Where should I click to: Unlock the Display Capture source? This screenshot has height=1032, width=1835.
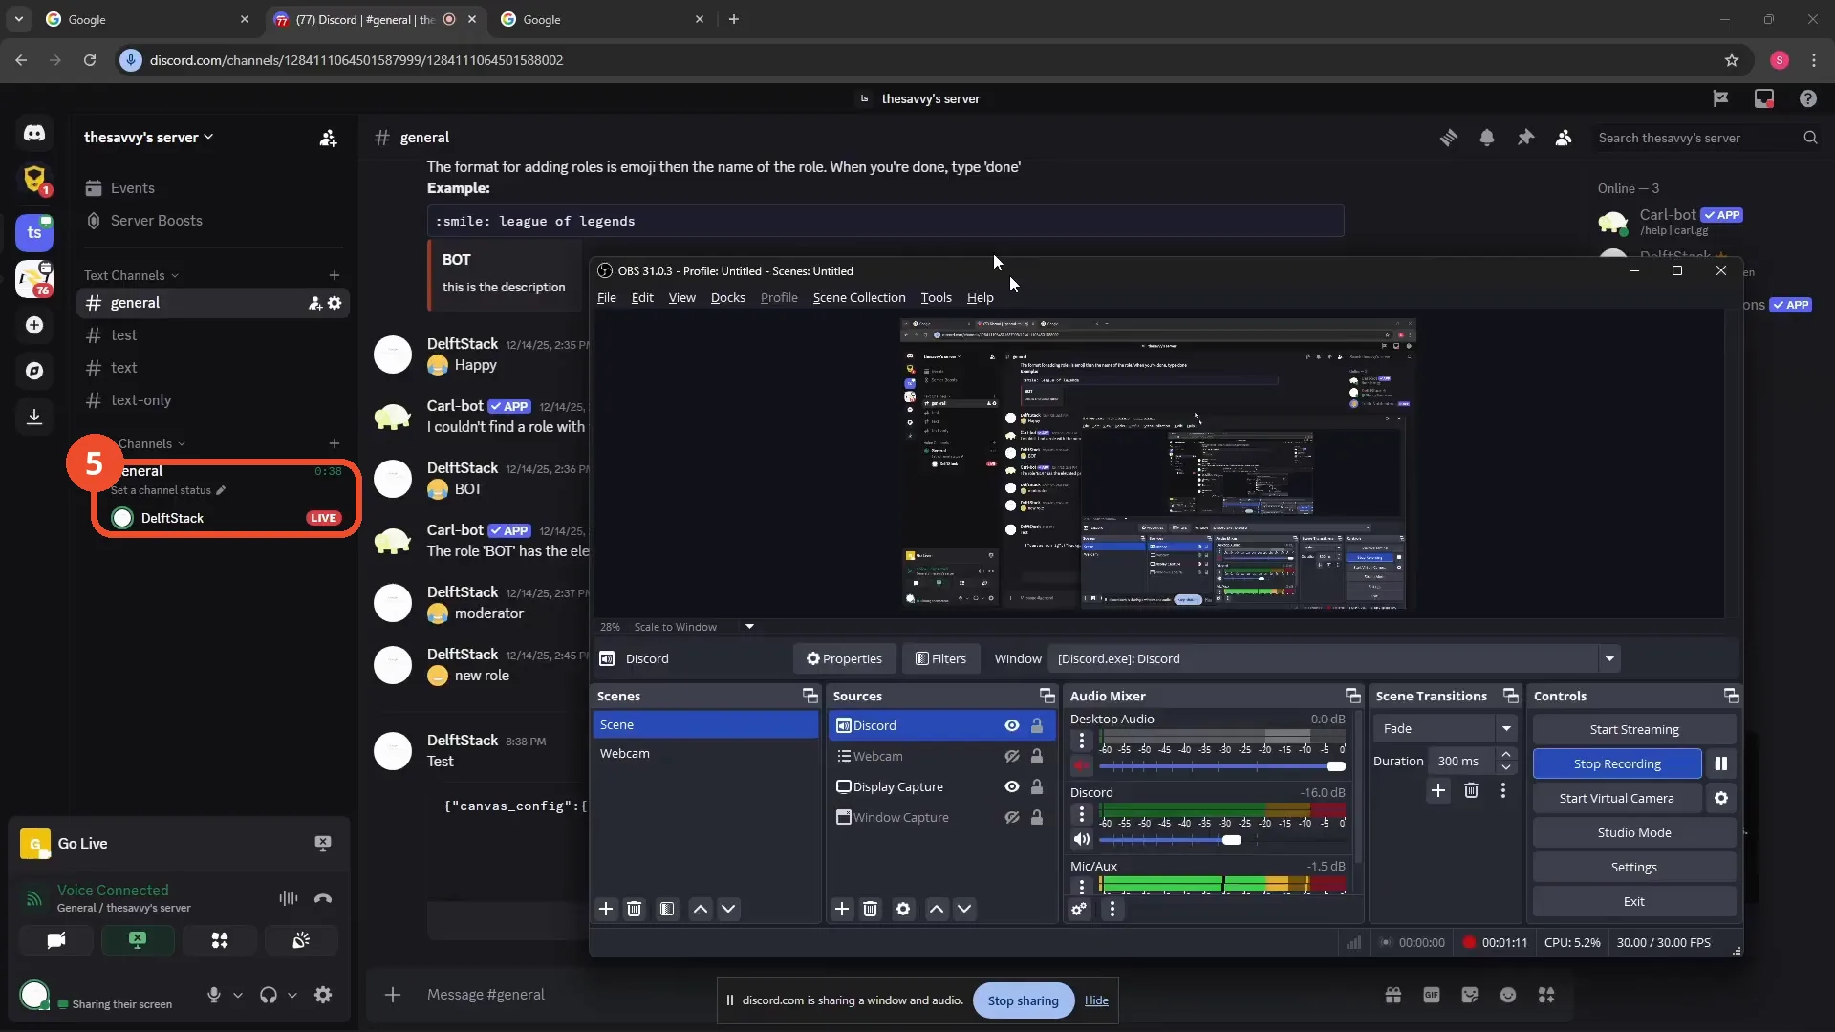pyautogui.click(x=1036, y=786)
